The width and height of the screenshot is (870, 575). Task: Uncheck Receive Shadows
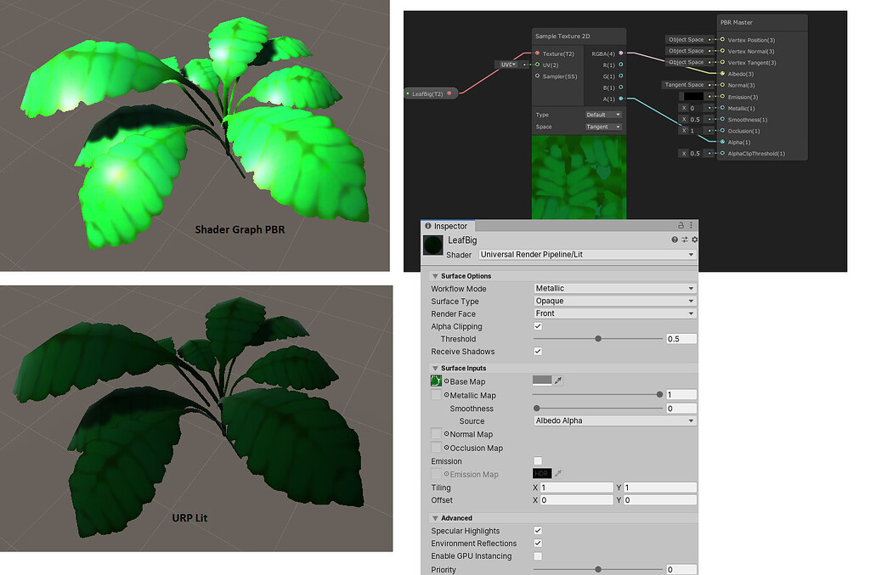[x=539, y=352]
